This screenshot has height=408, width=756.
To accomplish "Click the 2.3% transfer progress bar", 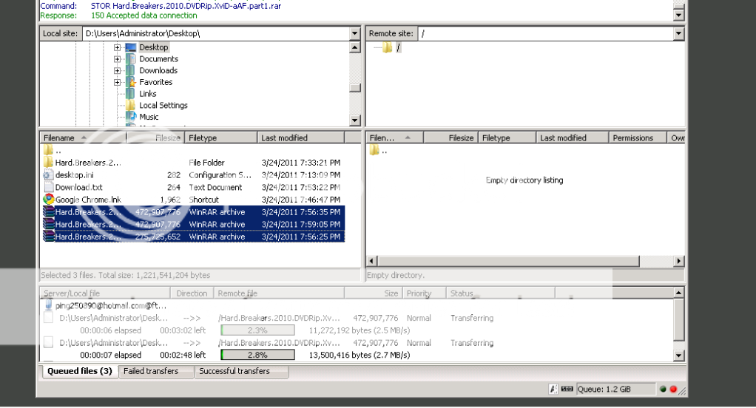I will (x=257, y=330).
